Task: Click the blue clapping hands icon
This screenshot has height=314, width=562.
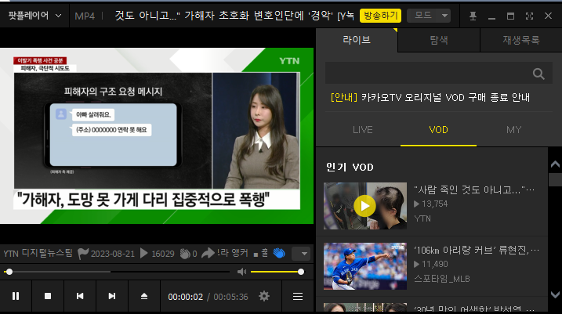Action: click(279, 253)
